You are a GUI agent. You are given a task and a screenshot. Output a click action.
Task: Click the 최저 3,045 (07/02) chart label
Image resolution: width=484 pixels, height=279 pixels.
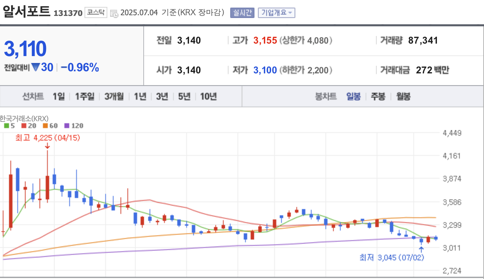392,258
